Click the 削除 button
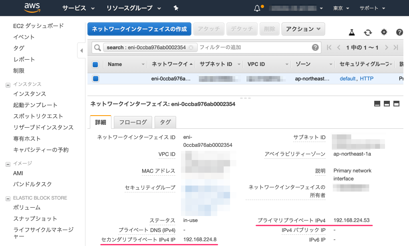Viewport: 409px width, 246px height. pyautogui.click(x=270, y=29)
